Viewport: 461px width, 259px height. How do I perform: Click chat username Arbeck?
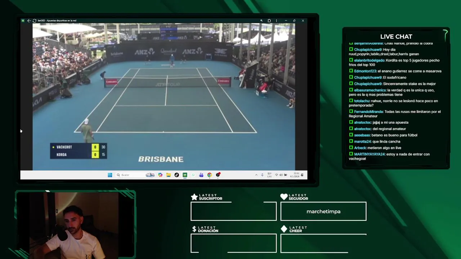[360, 148]
